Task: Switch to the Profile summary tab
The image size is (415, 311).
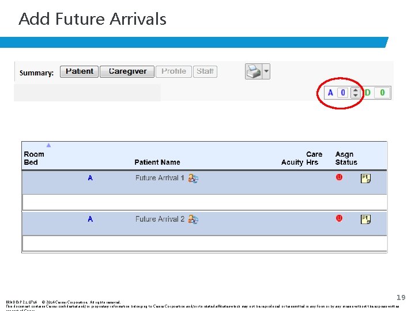Action: (173, 71)
